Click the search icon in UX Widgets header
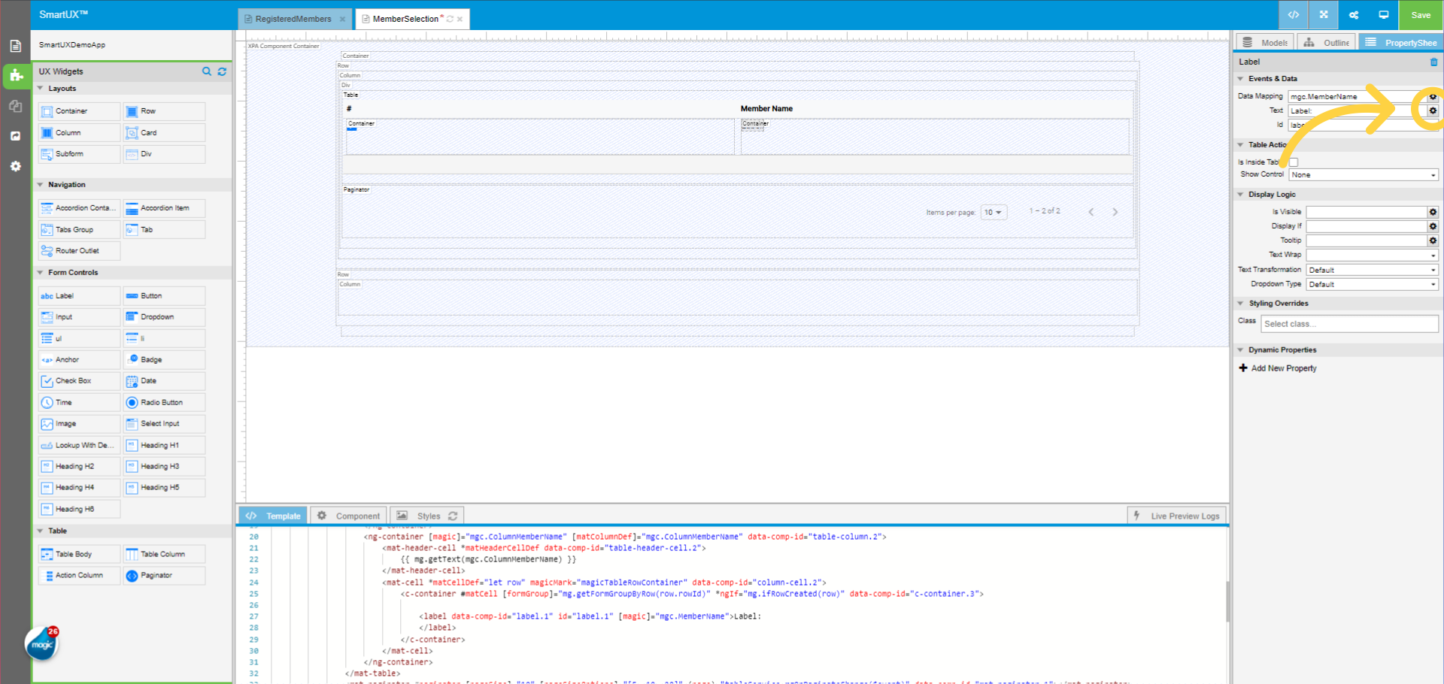 click(207, 71)
